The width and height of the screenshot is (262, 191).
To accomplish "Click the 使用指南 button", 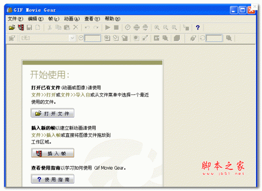I will coord(52,179).
